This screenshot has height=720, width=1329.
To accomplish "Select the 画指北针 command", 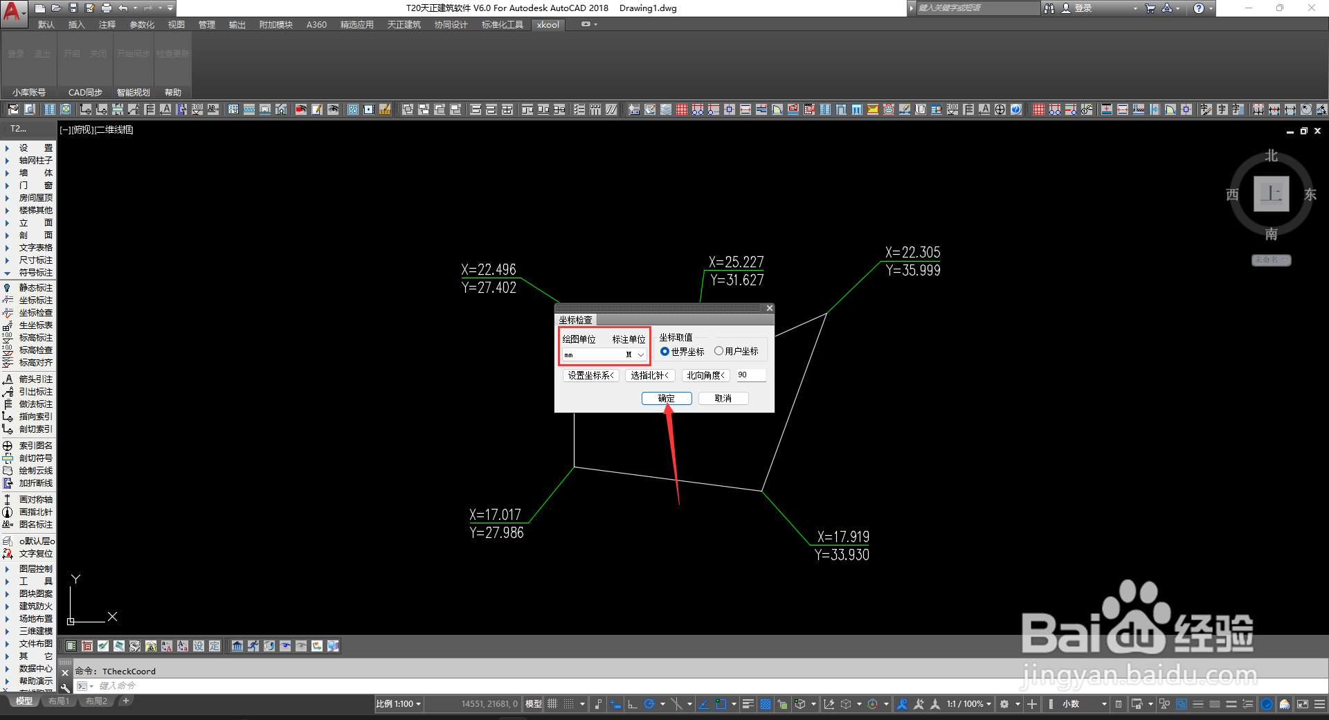I will point(28,512).
